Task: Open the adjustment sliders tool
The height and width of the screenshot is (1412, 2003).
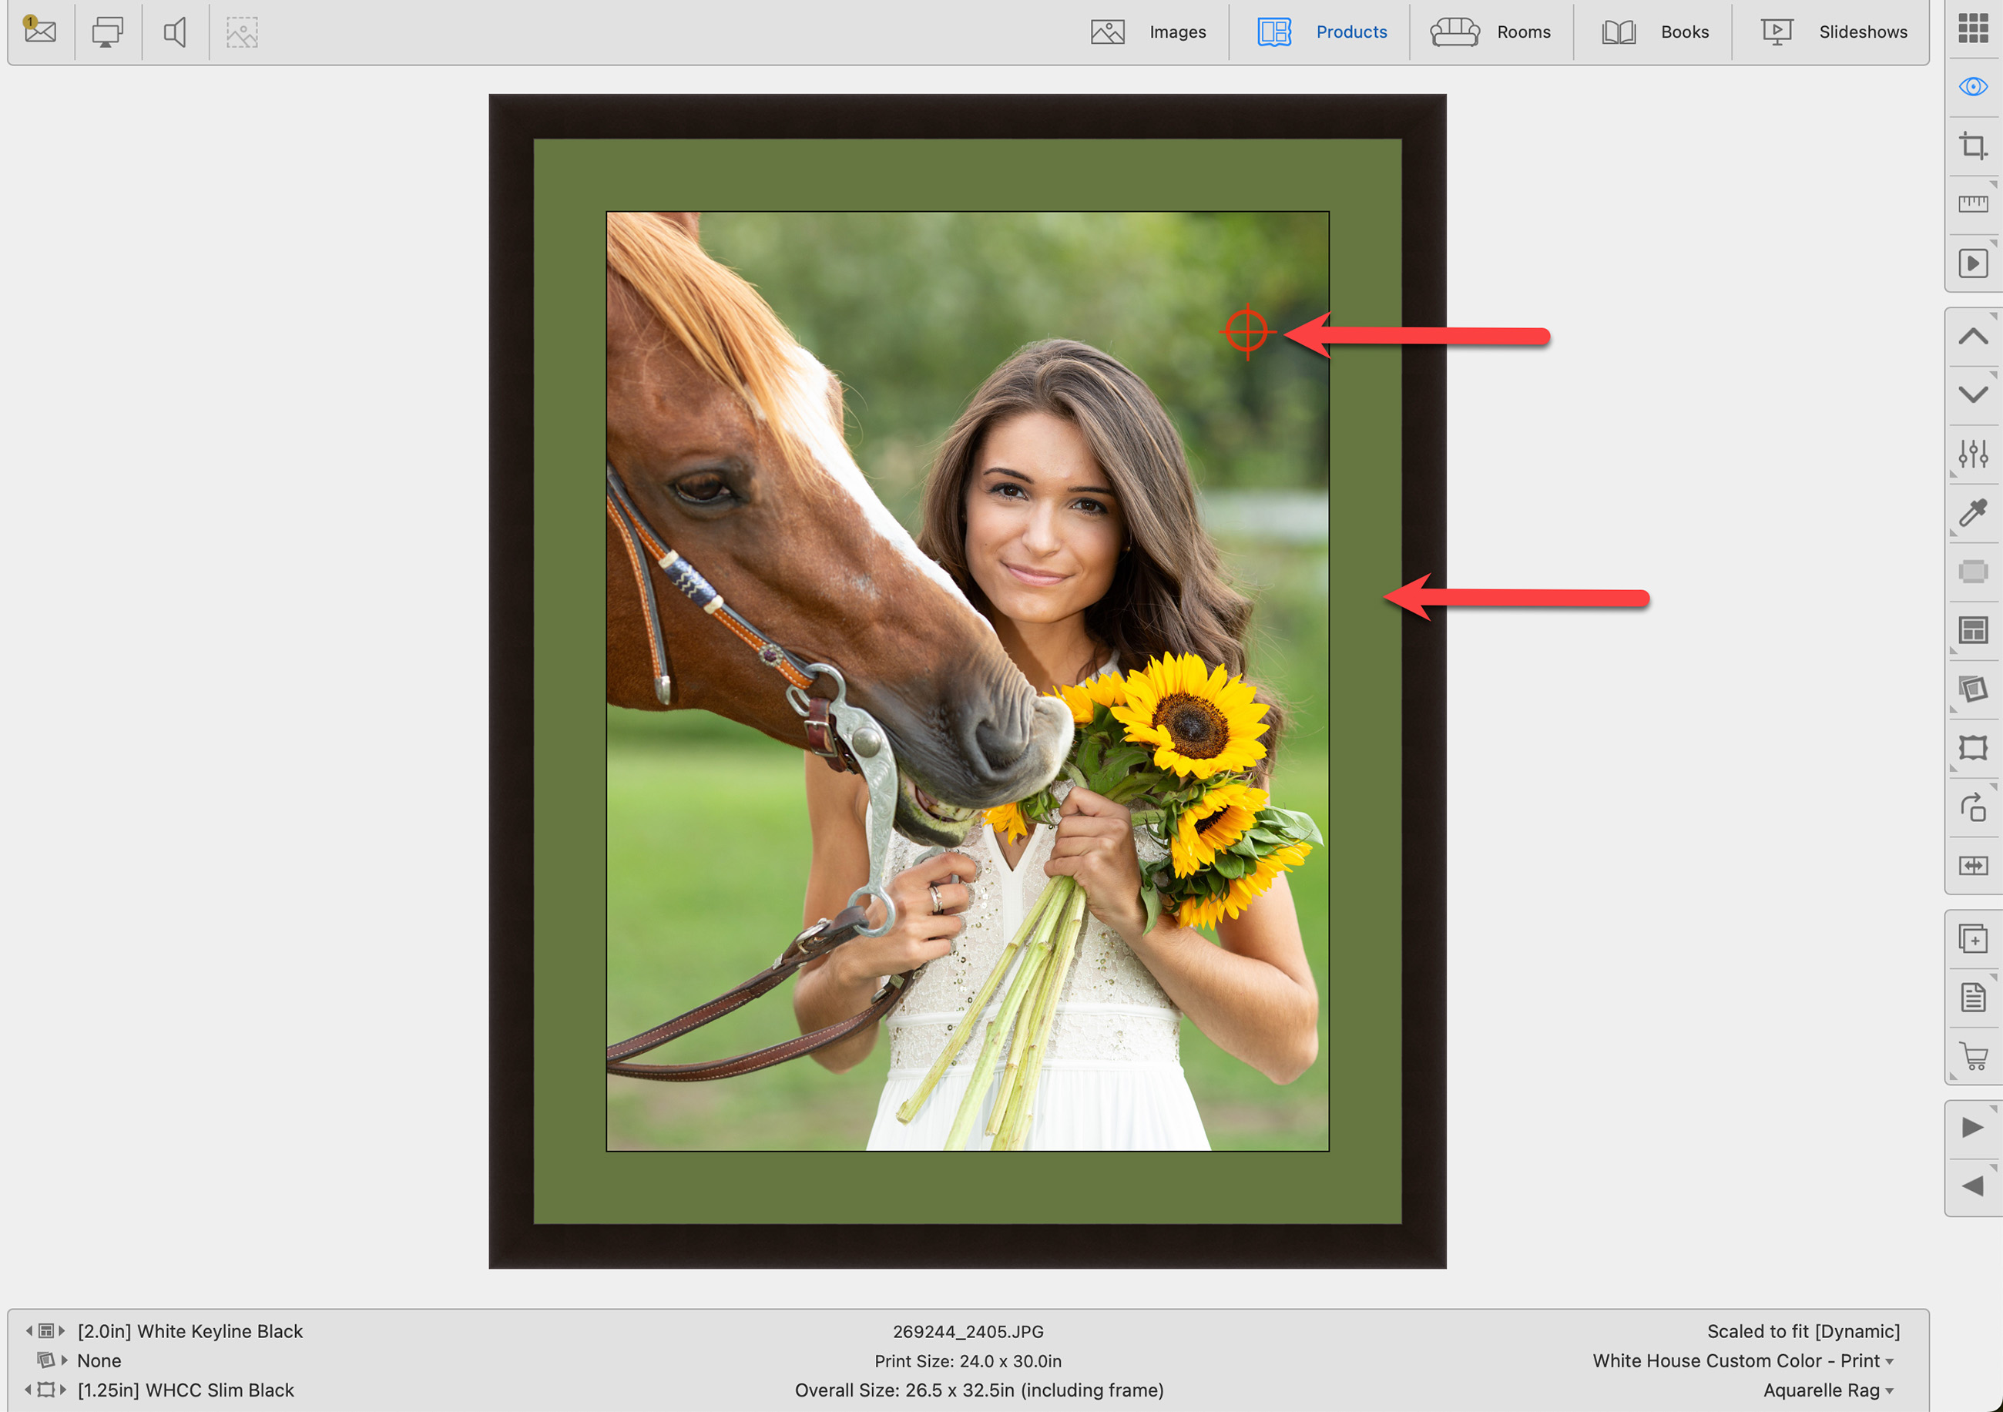Action: point(1972,454)
